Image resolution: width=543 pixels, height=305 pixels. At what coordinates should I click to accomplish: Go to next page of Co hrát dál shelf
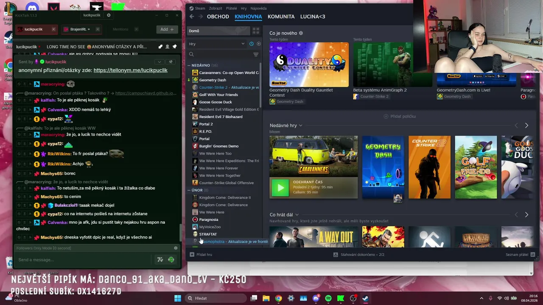click(526, 215)
